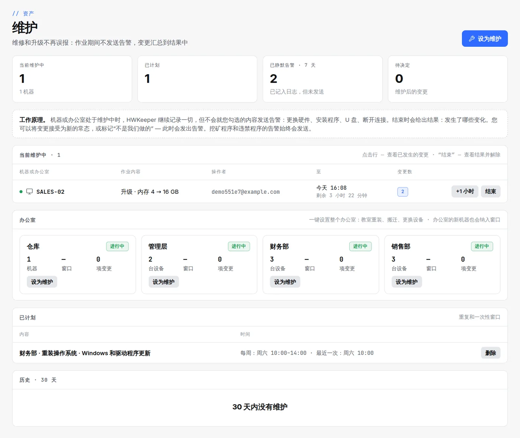Click the 仓库 进行中 status badge

click(117, 246)
